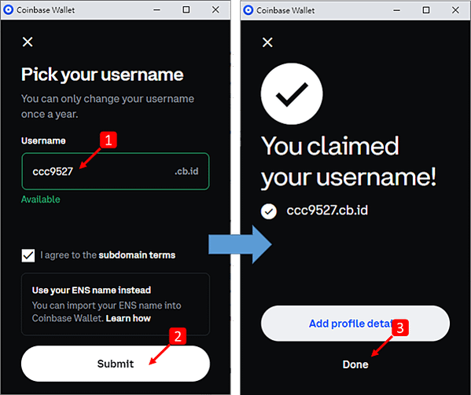Open the subdomain terms link
The height and width of the screenshot is (395, 471).
[x=137, y=255]
